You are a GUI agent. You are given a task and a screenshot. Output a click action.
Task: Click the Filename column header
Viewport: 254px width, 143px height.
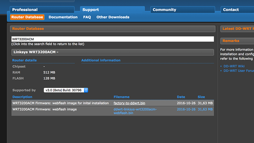121,97
